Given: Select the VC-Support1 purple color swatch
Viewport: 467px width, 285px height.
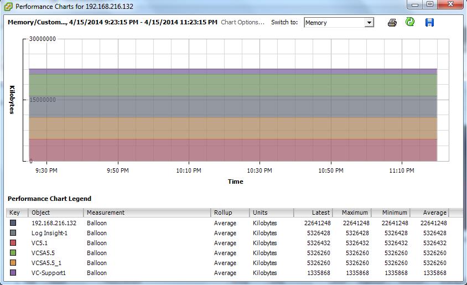Looking at the screenshot, I should click(x=13, y=272).
